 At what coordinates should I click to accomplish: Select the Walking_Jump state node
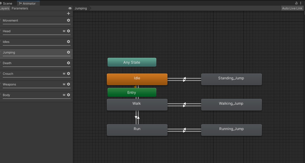(231, 105)
